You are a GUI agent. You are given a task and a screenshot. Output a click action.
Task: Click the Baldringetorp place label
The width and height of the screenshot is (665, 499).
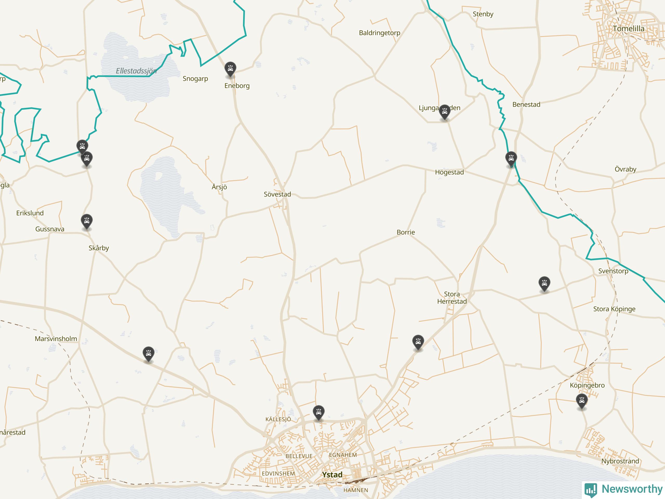[380, 33]
